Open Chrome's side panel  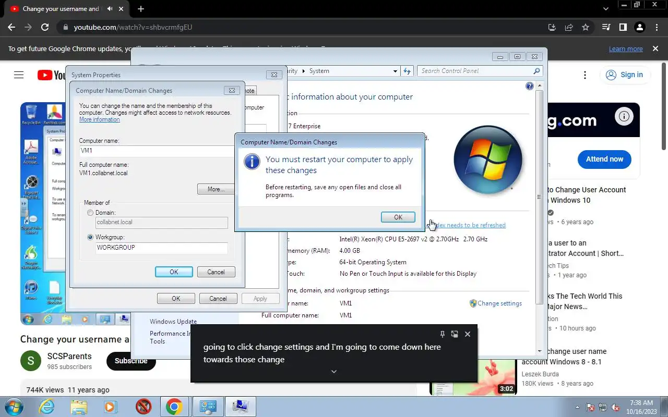pos(623,27)
